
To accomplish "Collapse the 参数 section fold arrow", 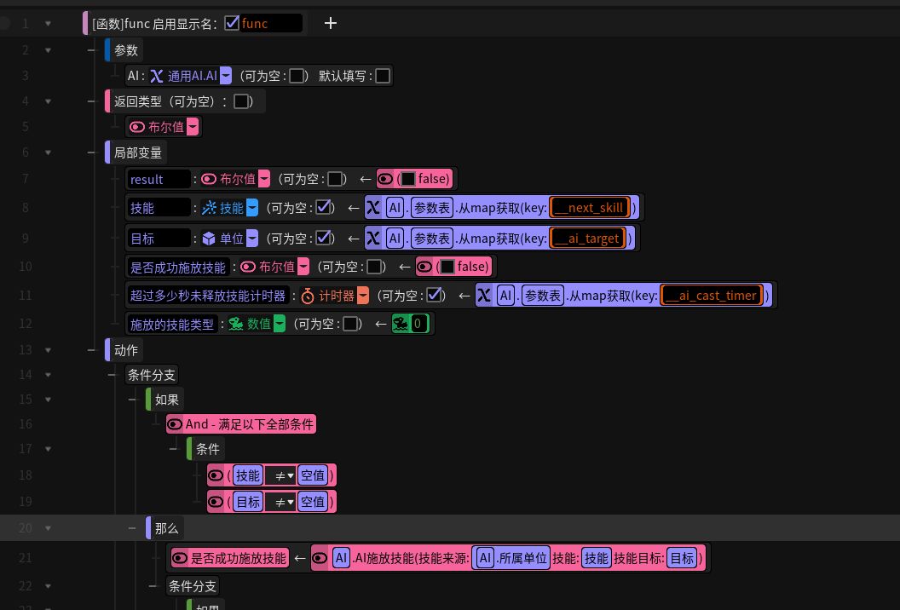I will [x=49, y=50].
